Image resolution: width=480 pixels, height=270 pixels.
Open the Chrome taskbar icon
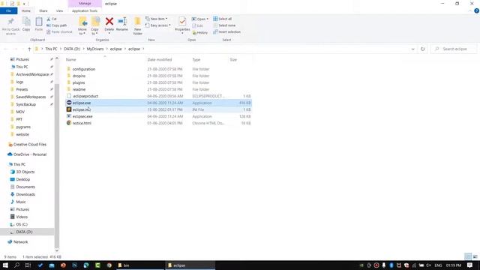[109, 265]
